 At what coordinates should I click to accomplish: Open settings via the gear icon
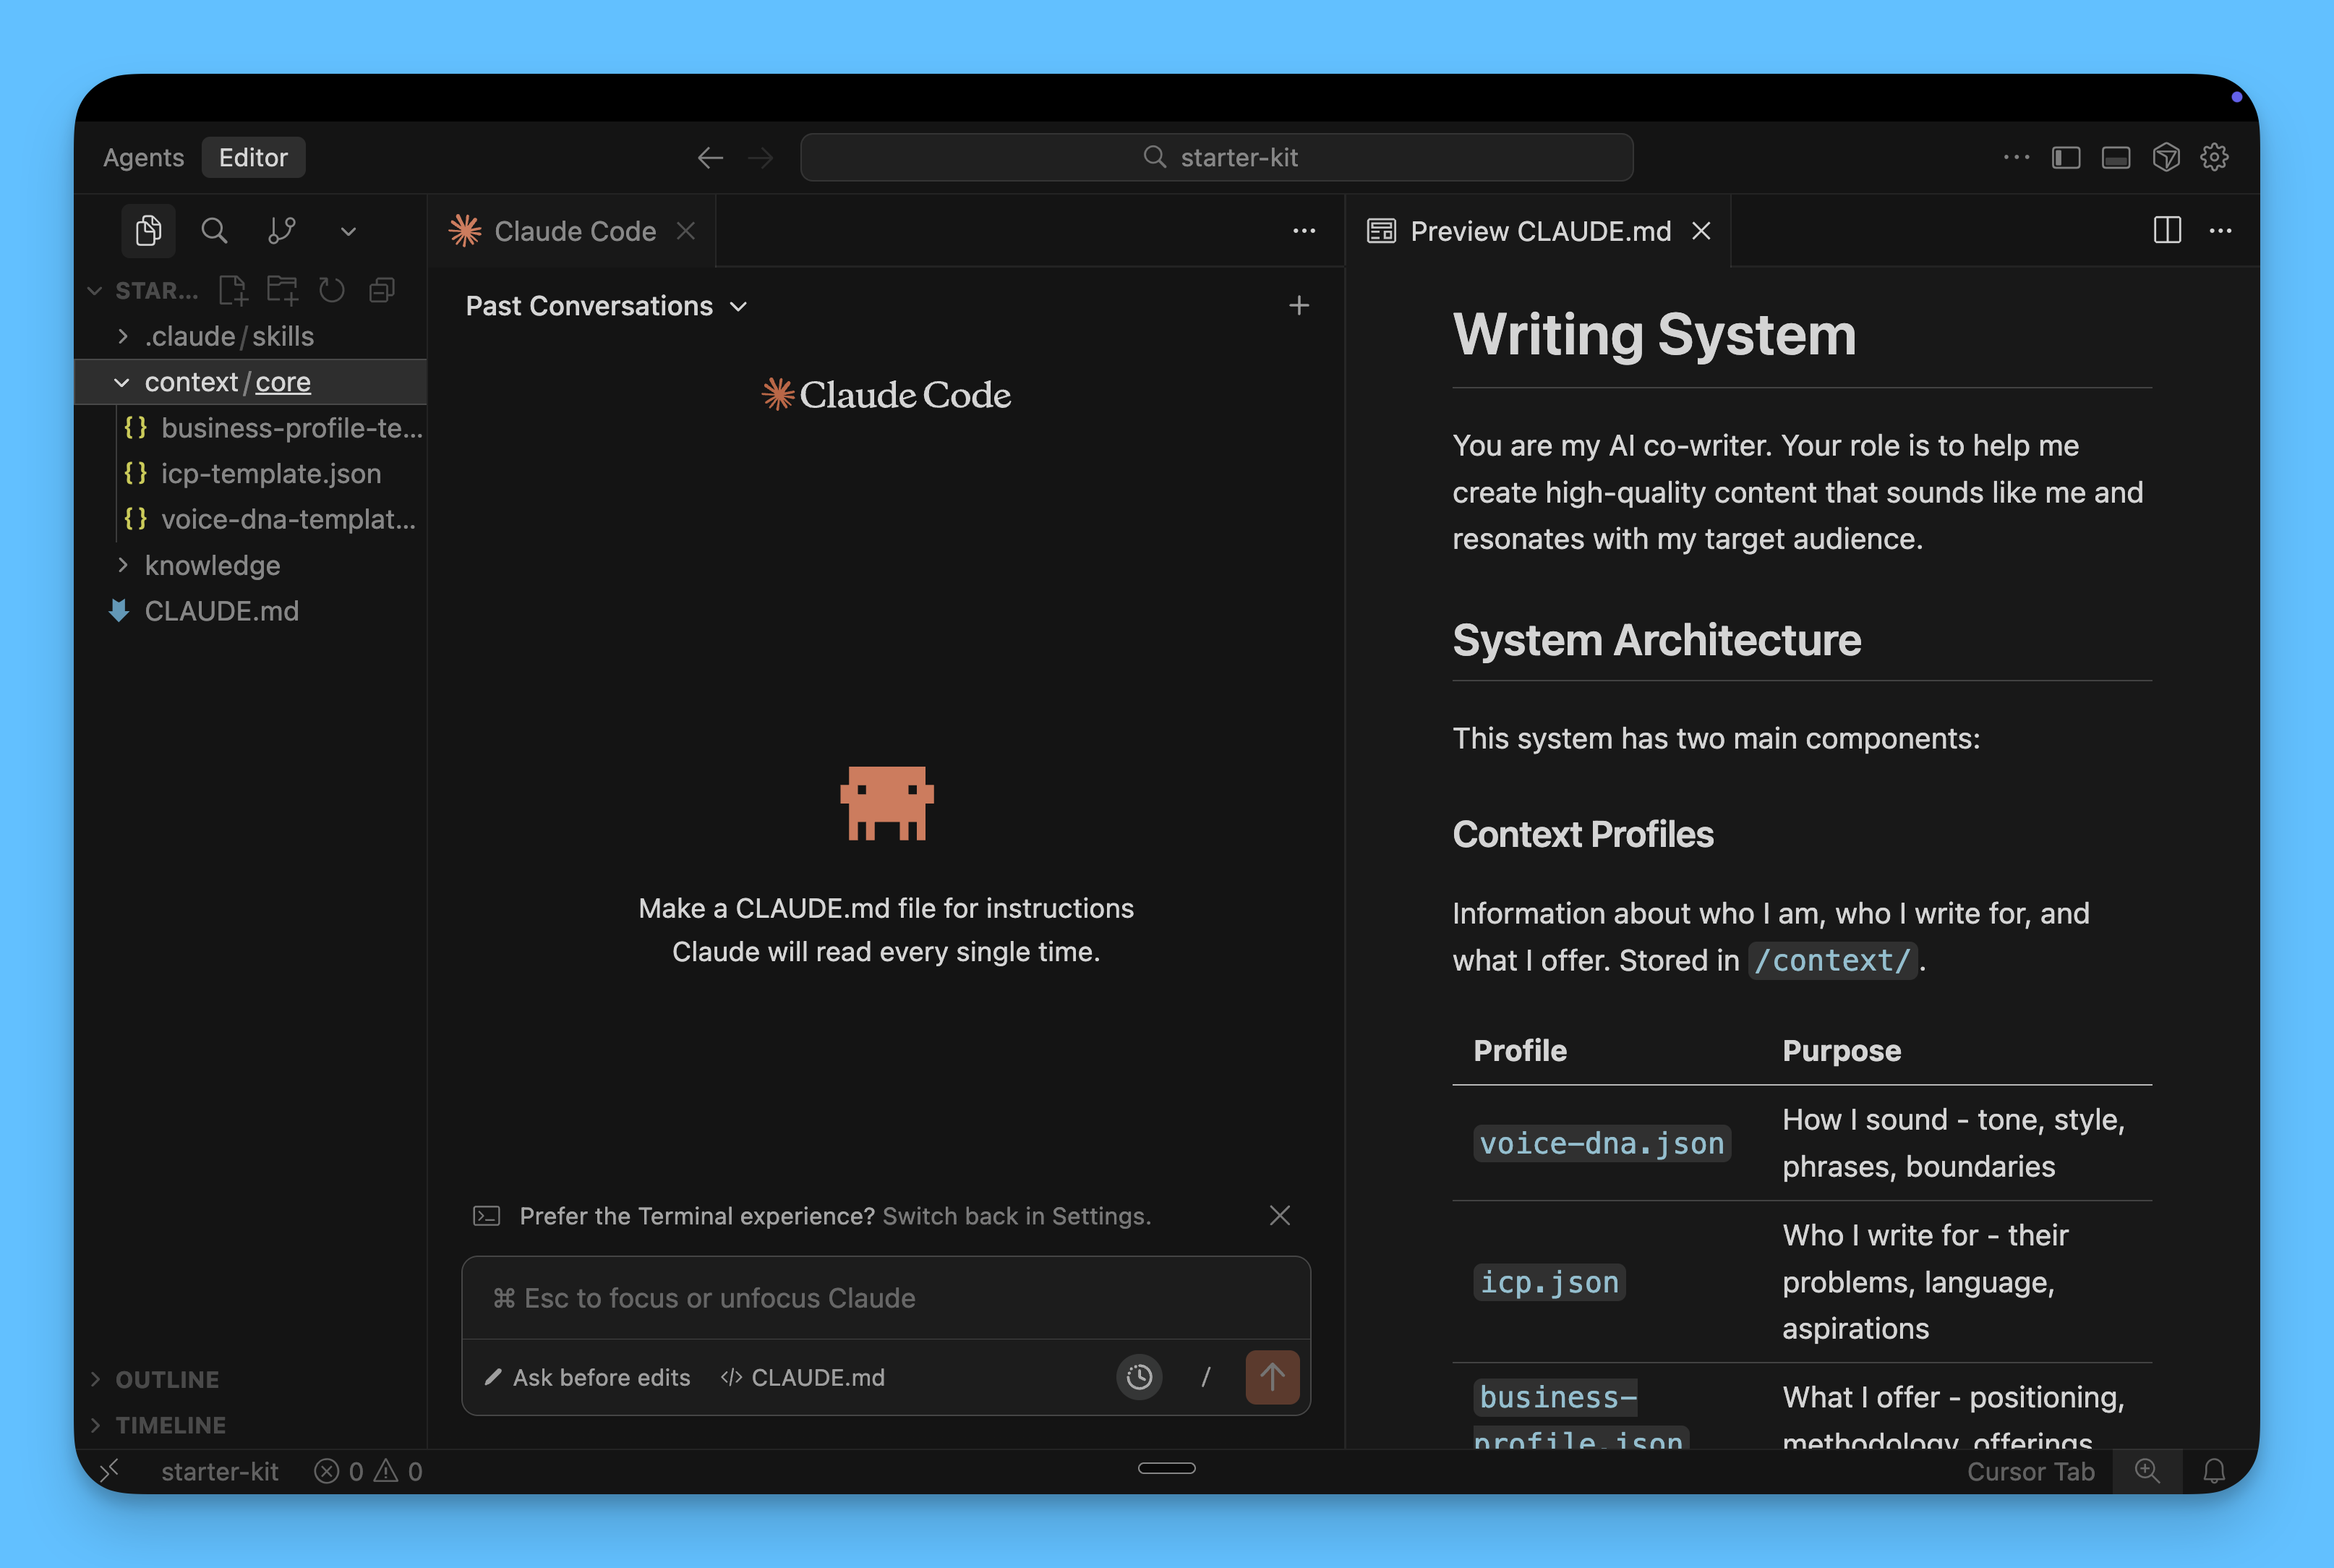tap(2215, 157)
